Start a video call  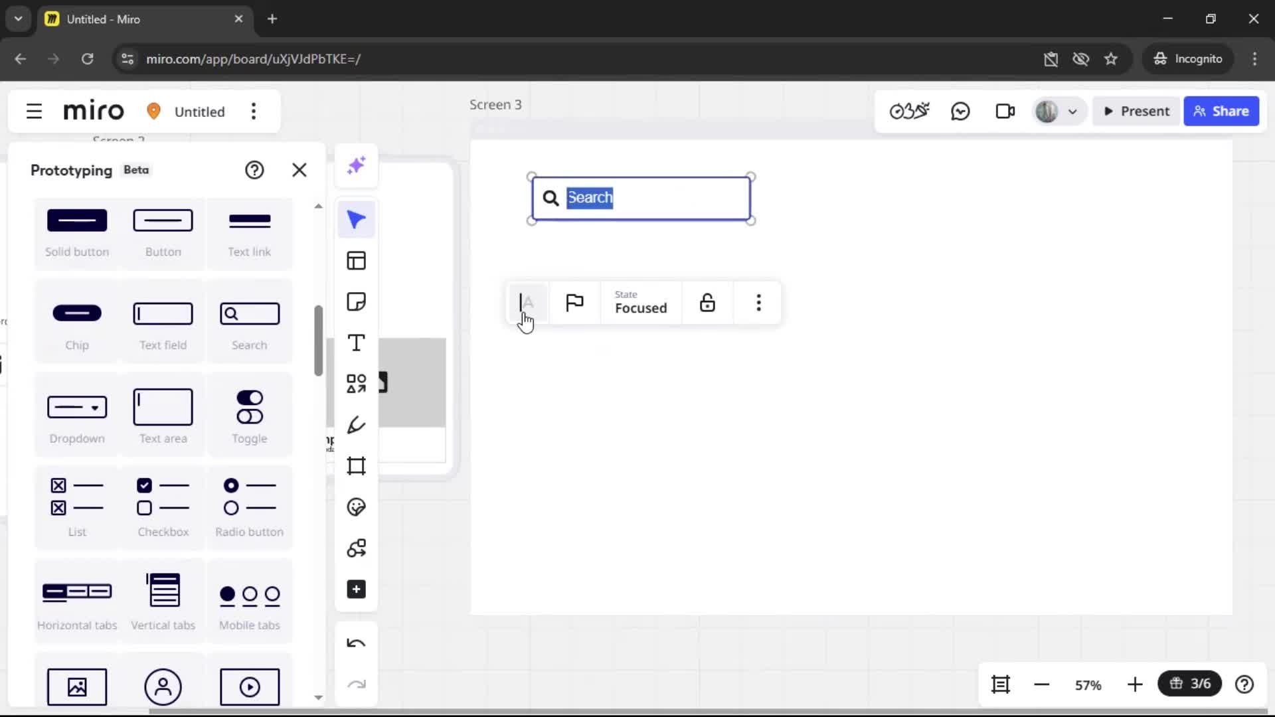[1005, 111]
